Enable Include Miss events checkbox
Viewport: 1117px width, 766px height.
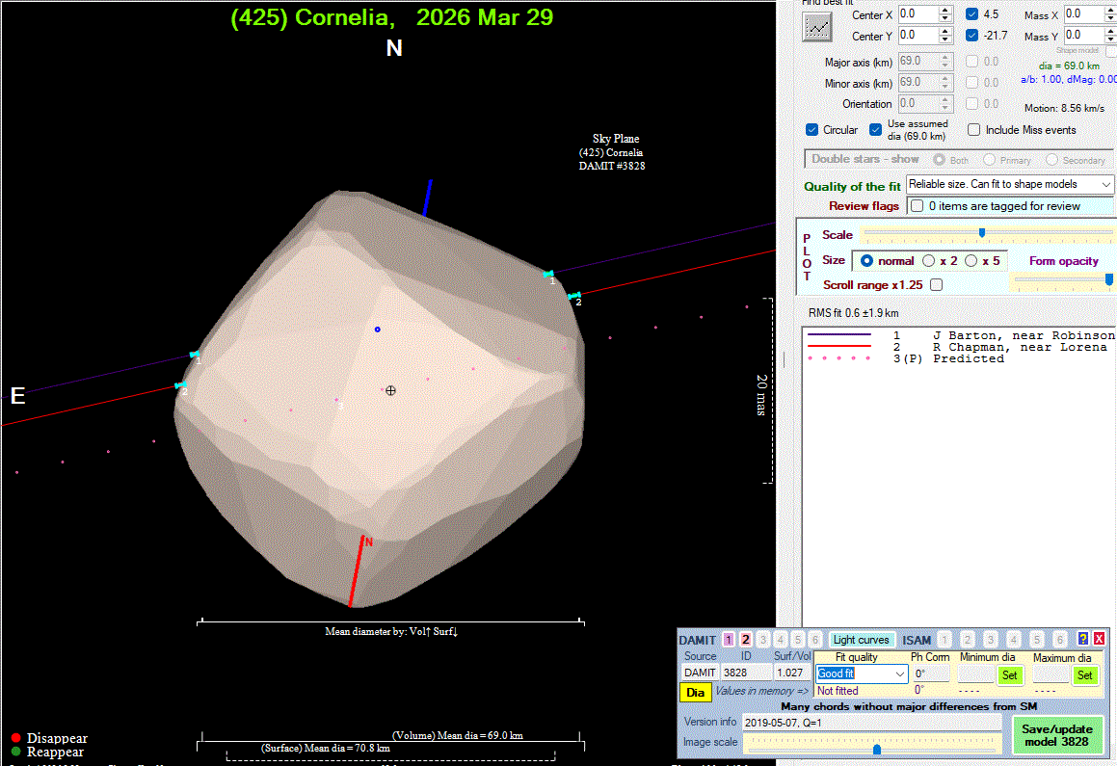pyautogui.click(x=973, y=130)
